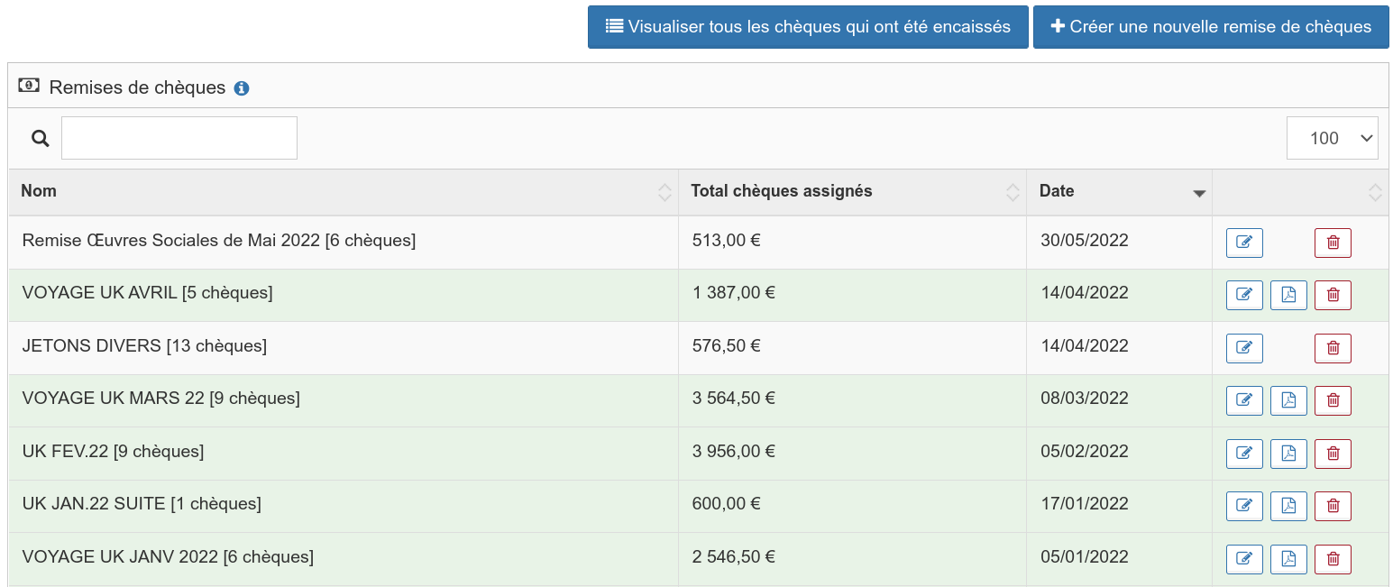Open PDF for VOYAGE UK AVRIL deposit
The image size is (1393, 587).
(x=1288, y=295)
